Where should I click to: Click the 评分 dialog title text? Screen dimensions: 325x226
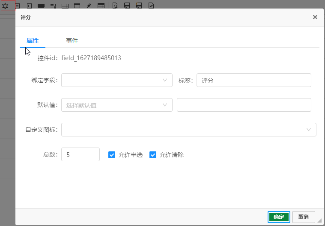(26, 17)
